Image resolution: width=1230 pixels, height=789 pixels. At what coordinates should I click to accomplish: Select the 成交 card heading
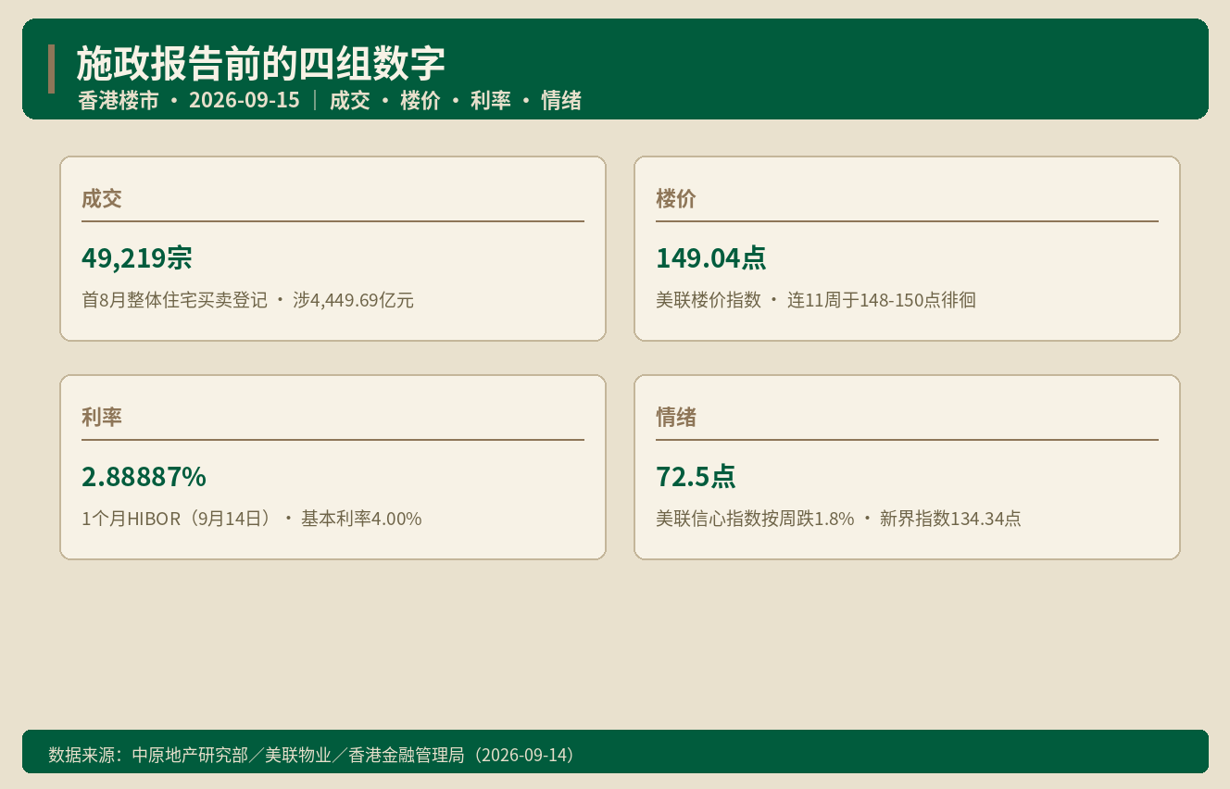tap(102, 198)
